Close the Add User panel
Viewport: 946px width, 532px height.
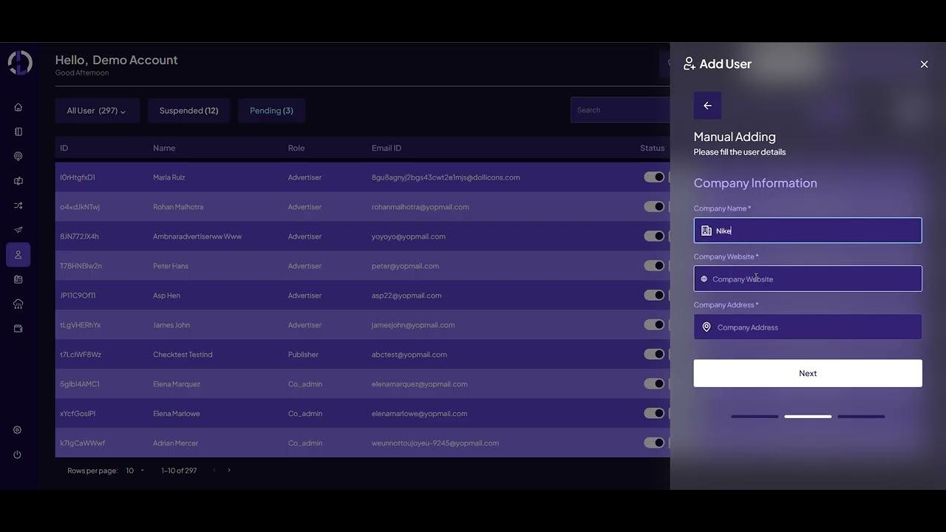[x=924, y=64]
